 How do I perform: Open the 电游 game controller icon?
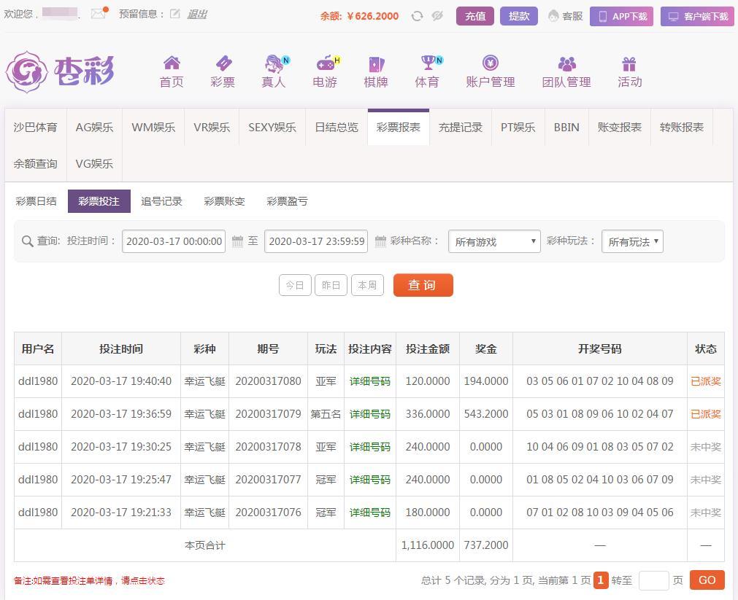click(325, 63)
